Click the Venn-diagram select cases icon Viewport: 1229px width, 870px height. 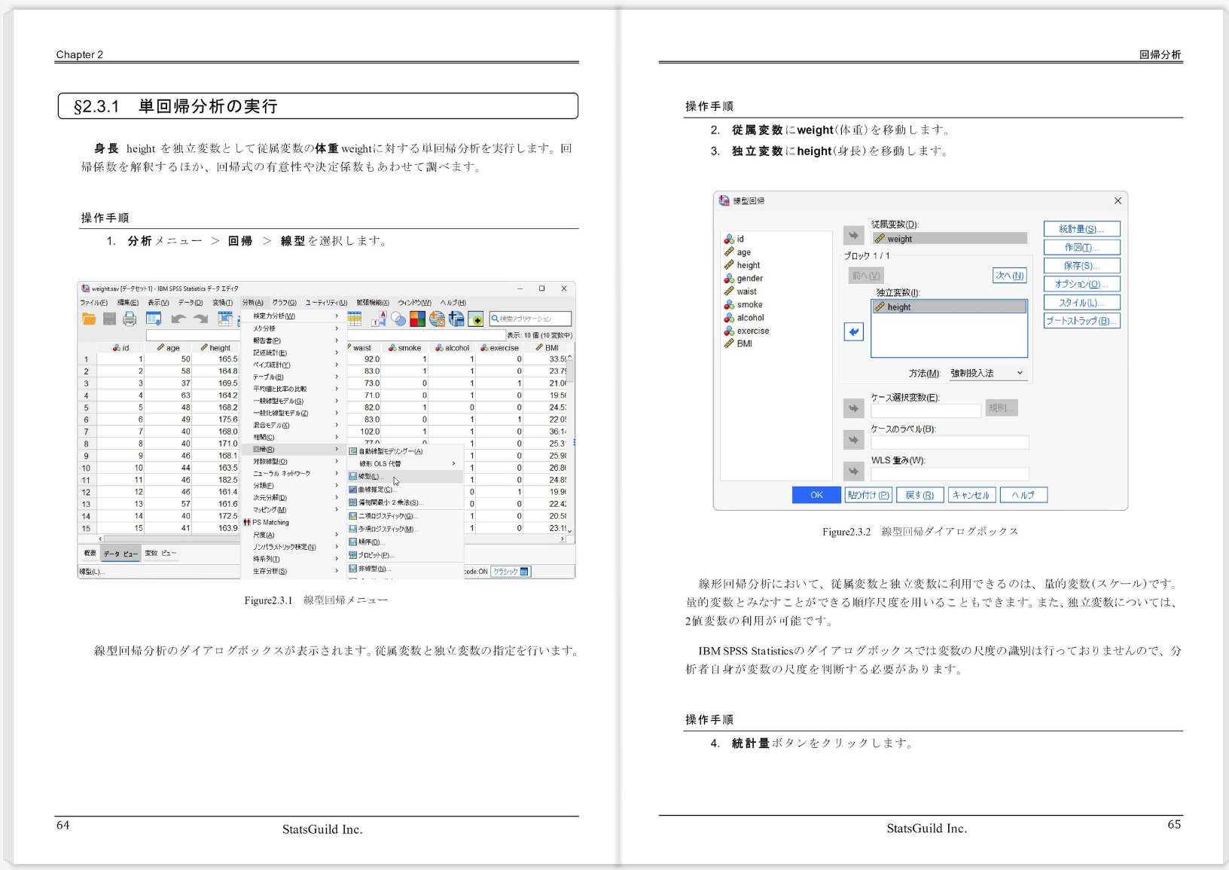[398, 319]
